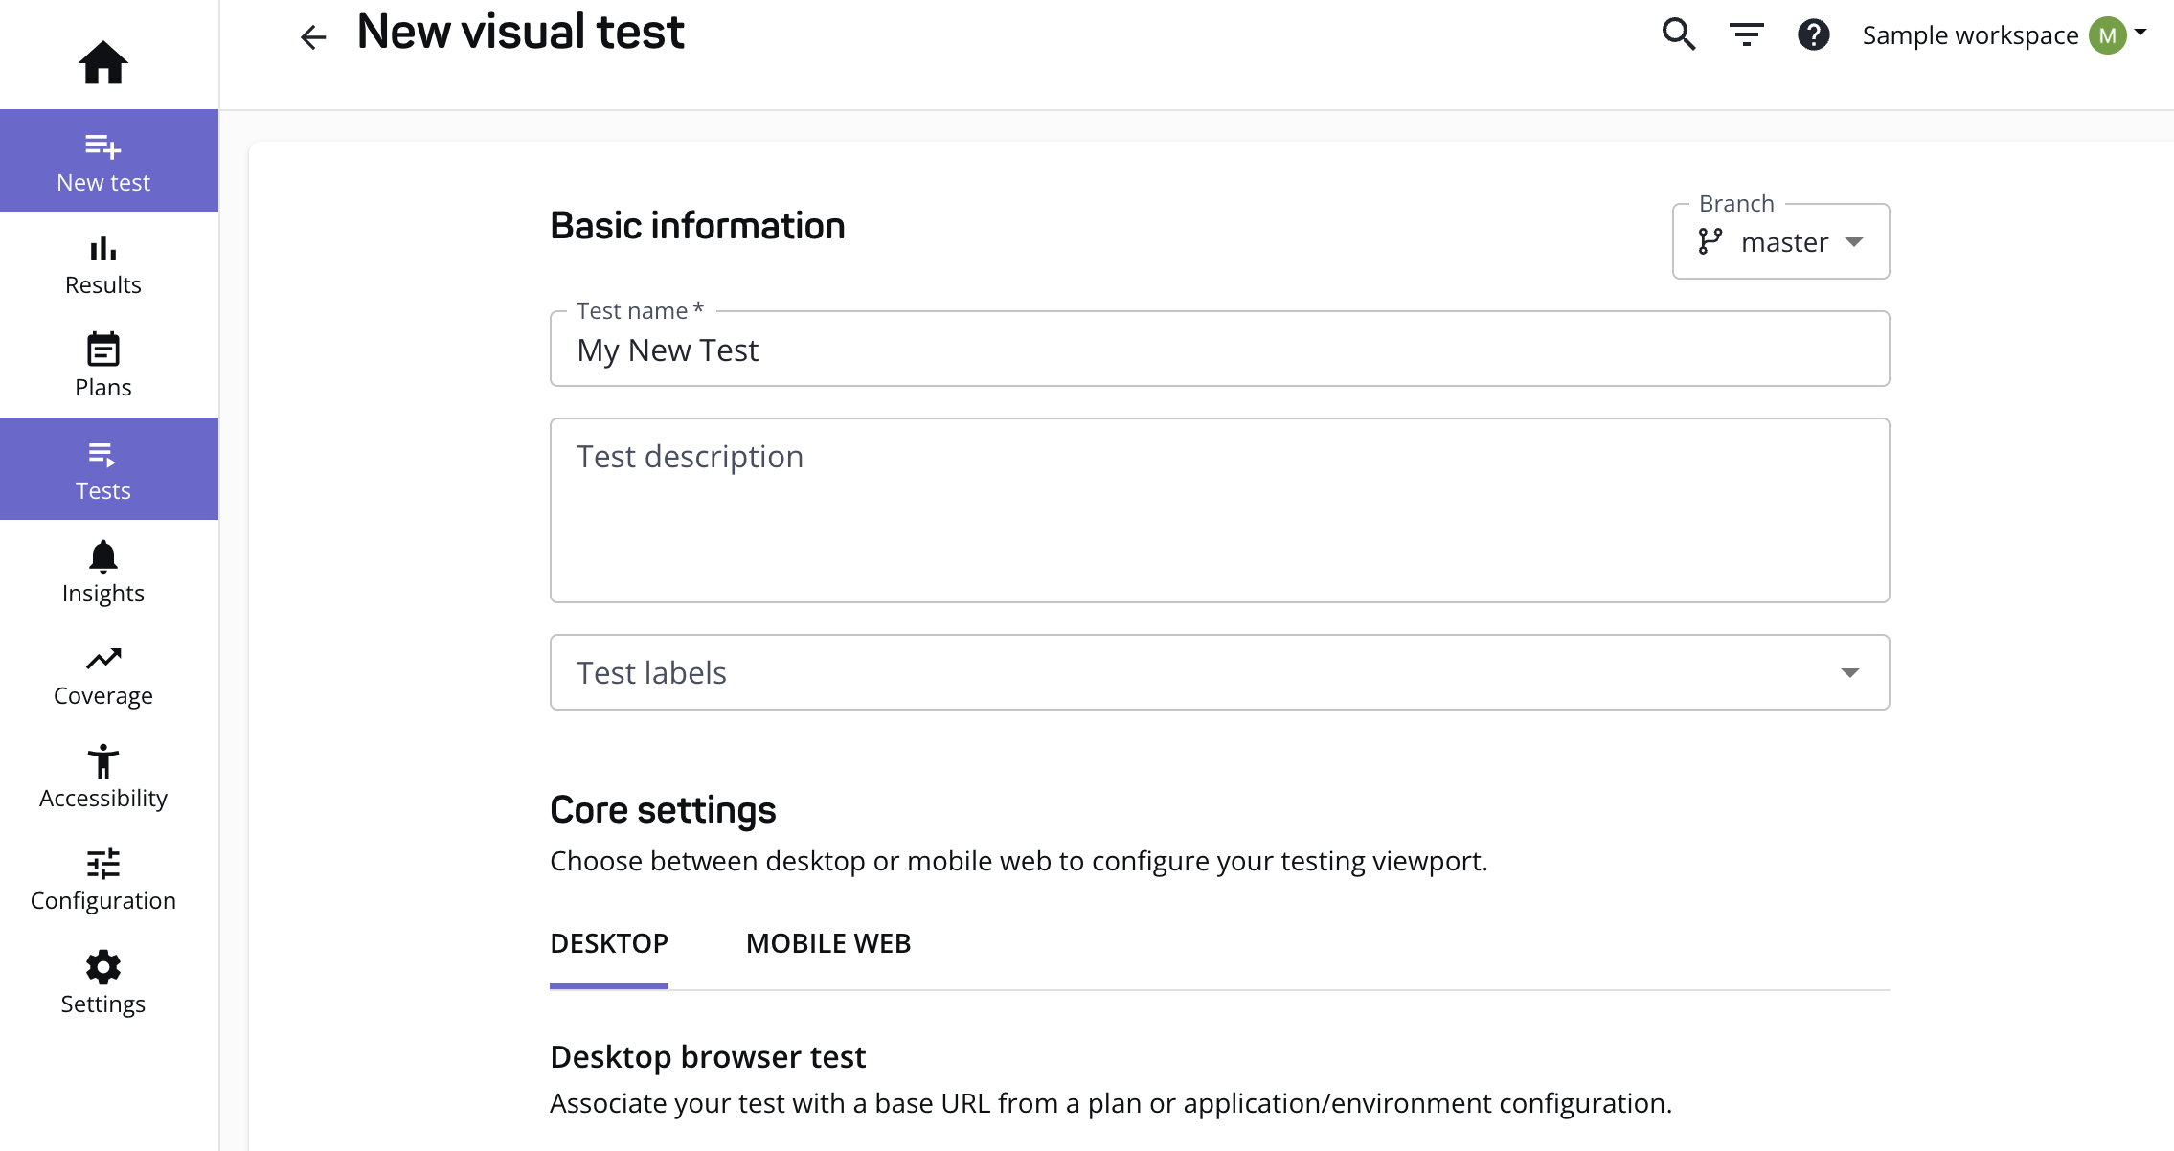Click the search magnifier icon
Viewport: 2174px width, 1151px height.
1679,34
